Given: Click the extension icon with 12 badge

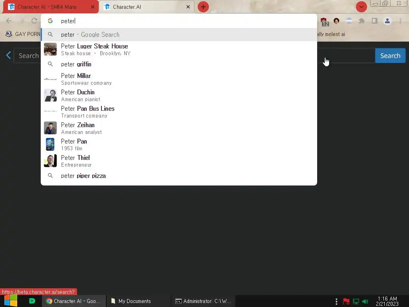Looking at the screenshot, I should (x=324, y=22).
